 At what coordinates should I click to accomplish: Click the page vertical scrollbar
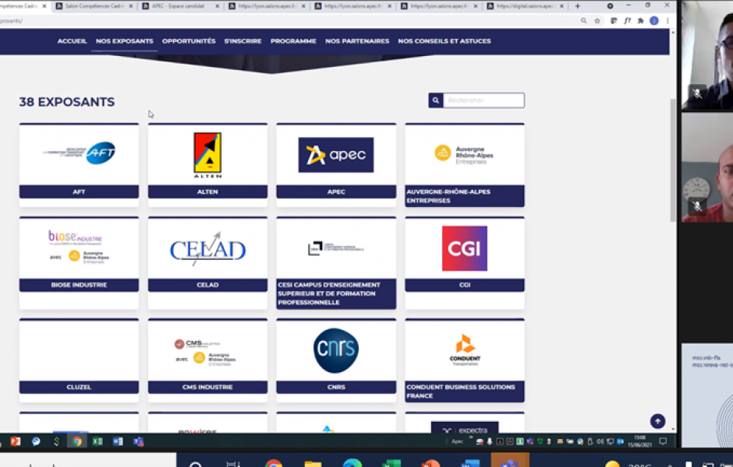coord(673,160)
